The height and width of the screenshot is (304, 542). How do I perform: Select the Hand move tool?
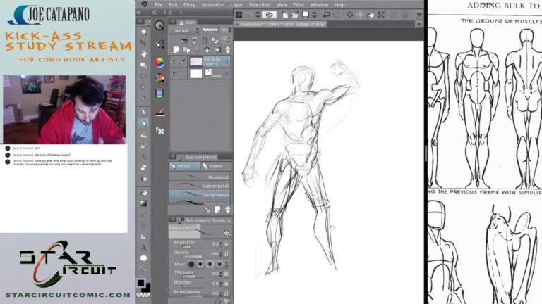[x=143, y=54]
